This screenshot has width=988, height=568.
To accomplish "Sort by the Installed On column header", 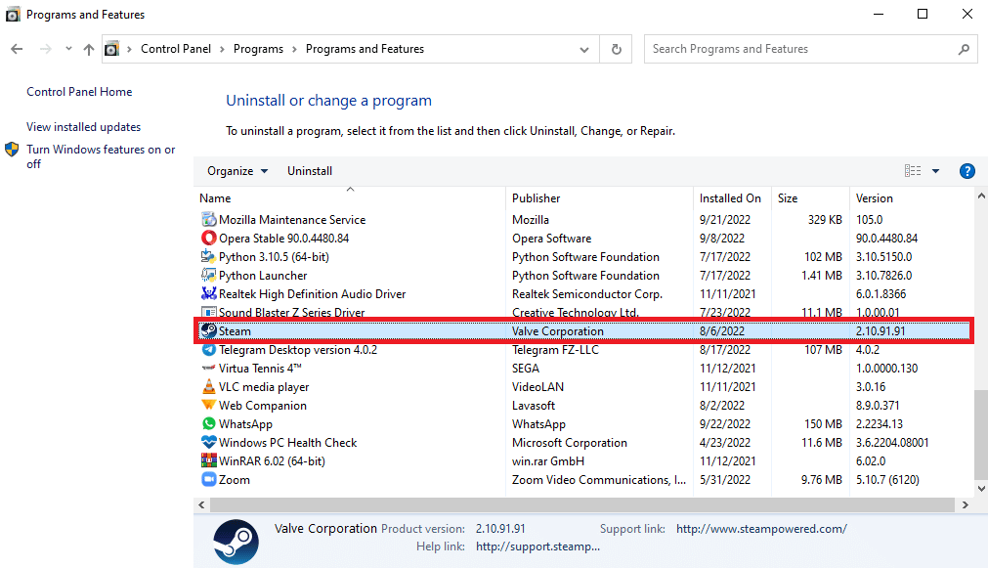I will 732,197.
